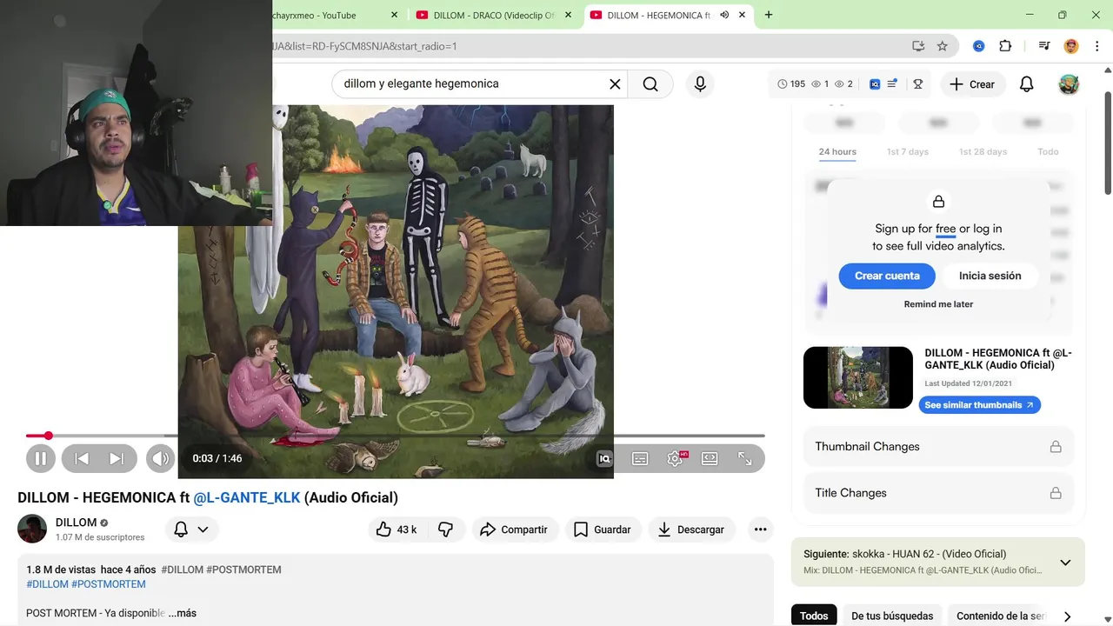Viewport: 1113px width, 626px height.
Task: Switch to the DILLOM - DRACO tab
Action: (495, 16)
